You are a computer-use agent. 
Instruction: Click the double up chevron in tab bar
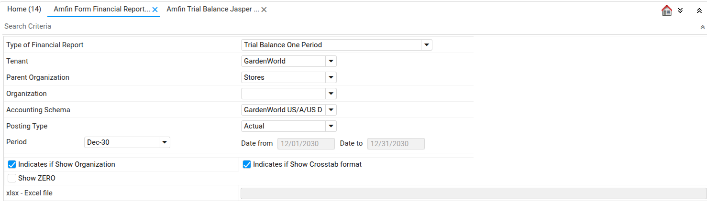coord(699,11)
